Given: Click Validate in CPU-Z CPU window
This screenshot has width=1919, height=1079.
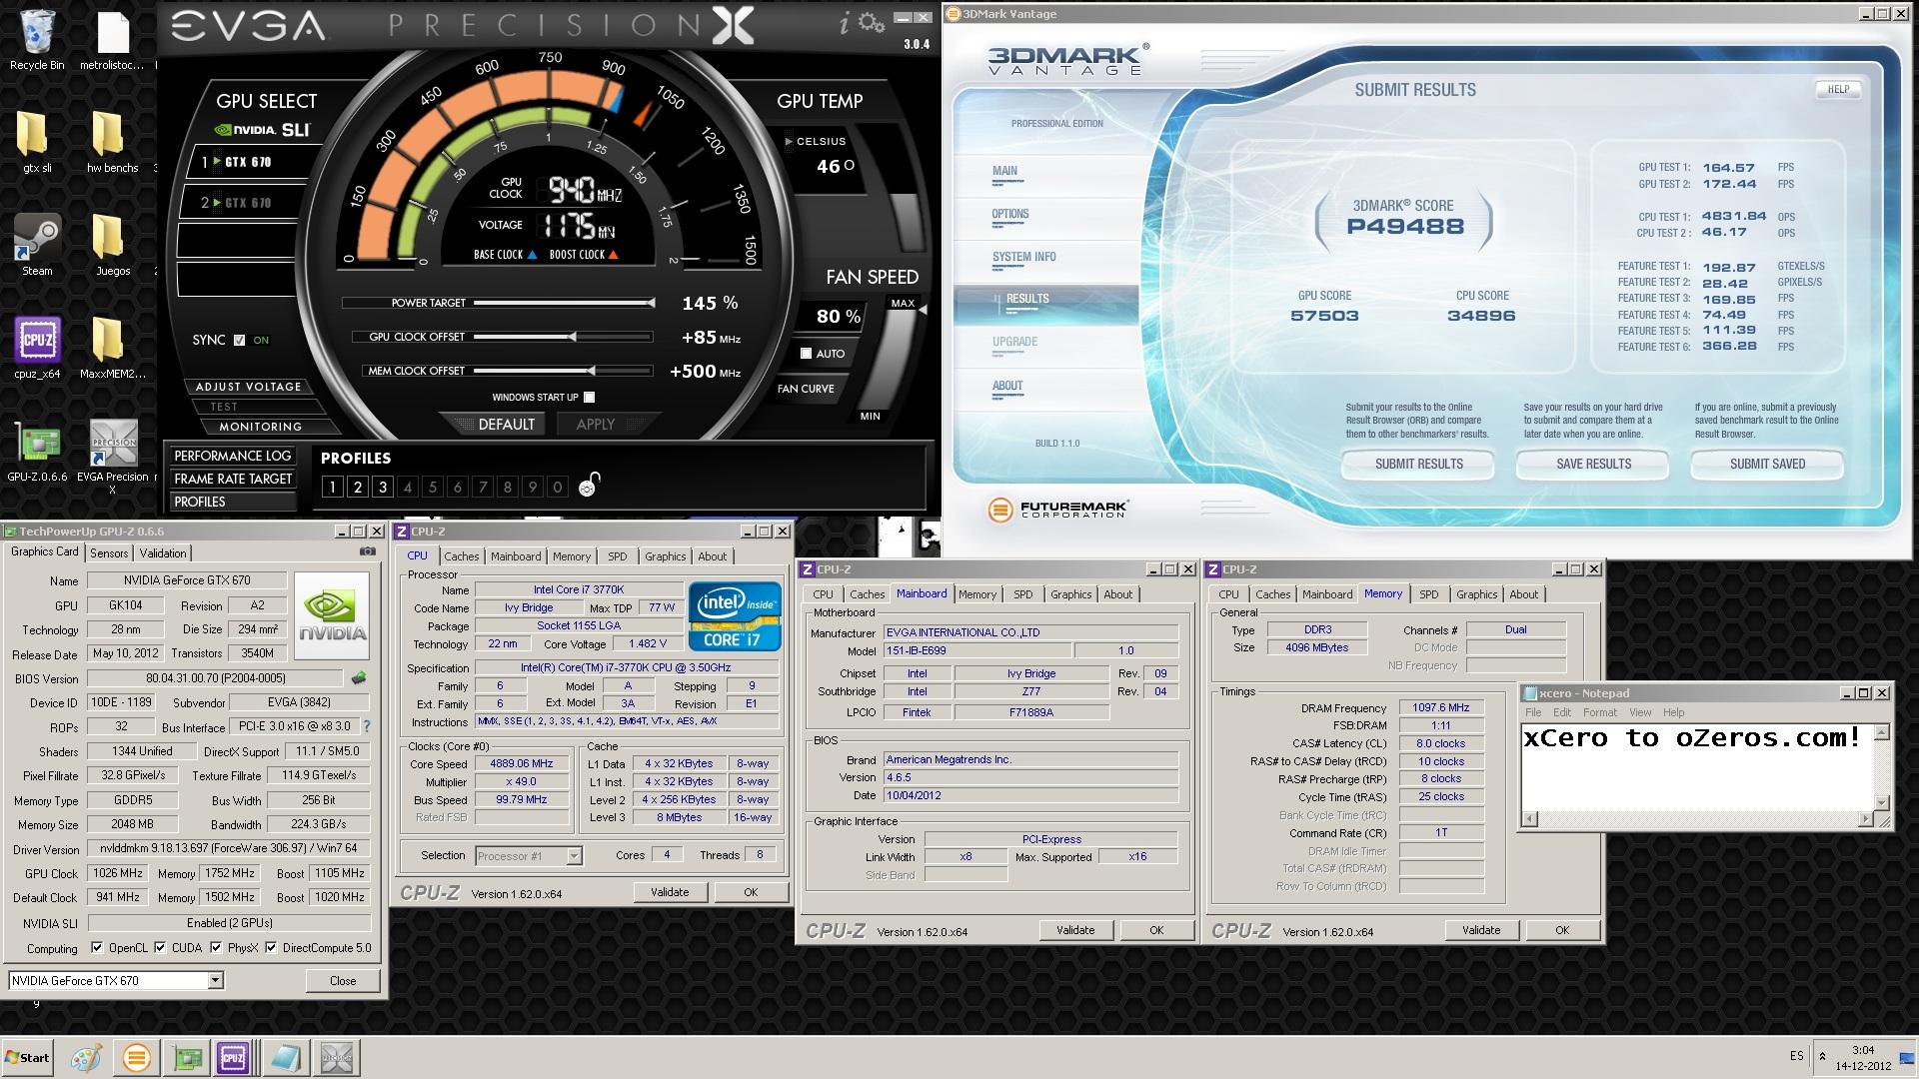Looking at the screenshot, I should tap(670, 892).
